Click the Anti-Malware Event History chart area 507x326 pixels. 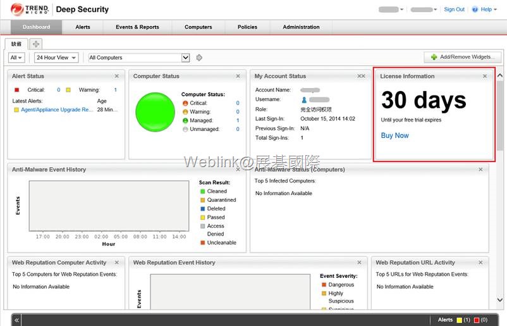click(109, 206)
